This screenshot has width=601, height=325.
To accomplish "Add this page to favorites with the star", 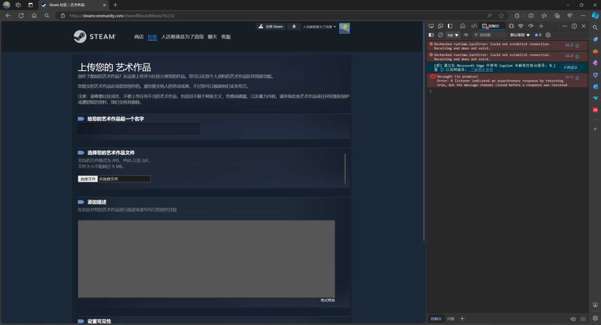I will 501,15.
